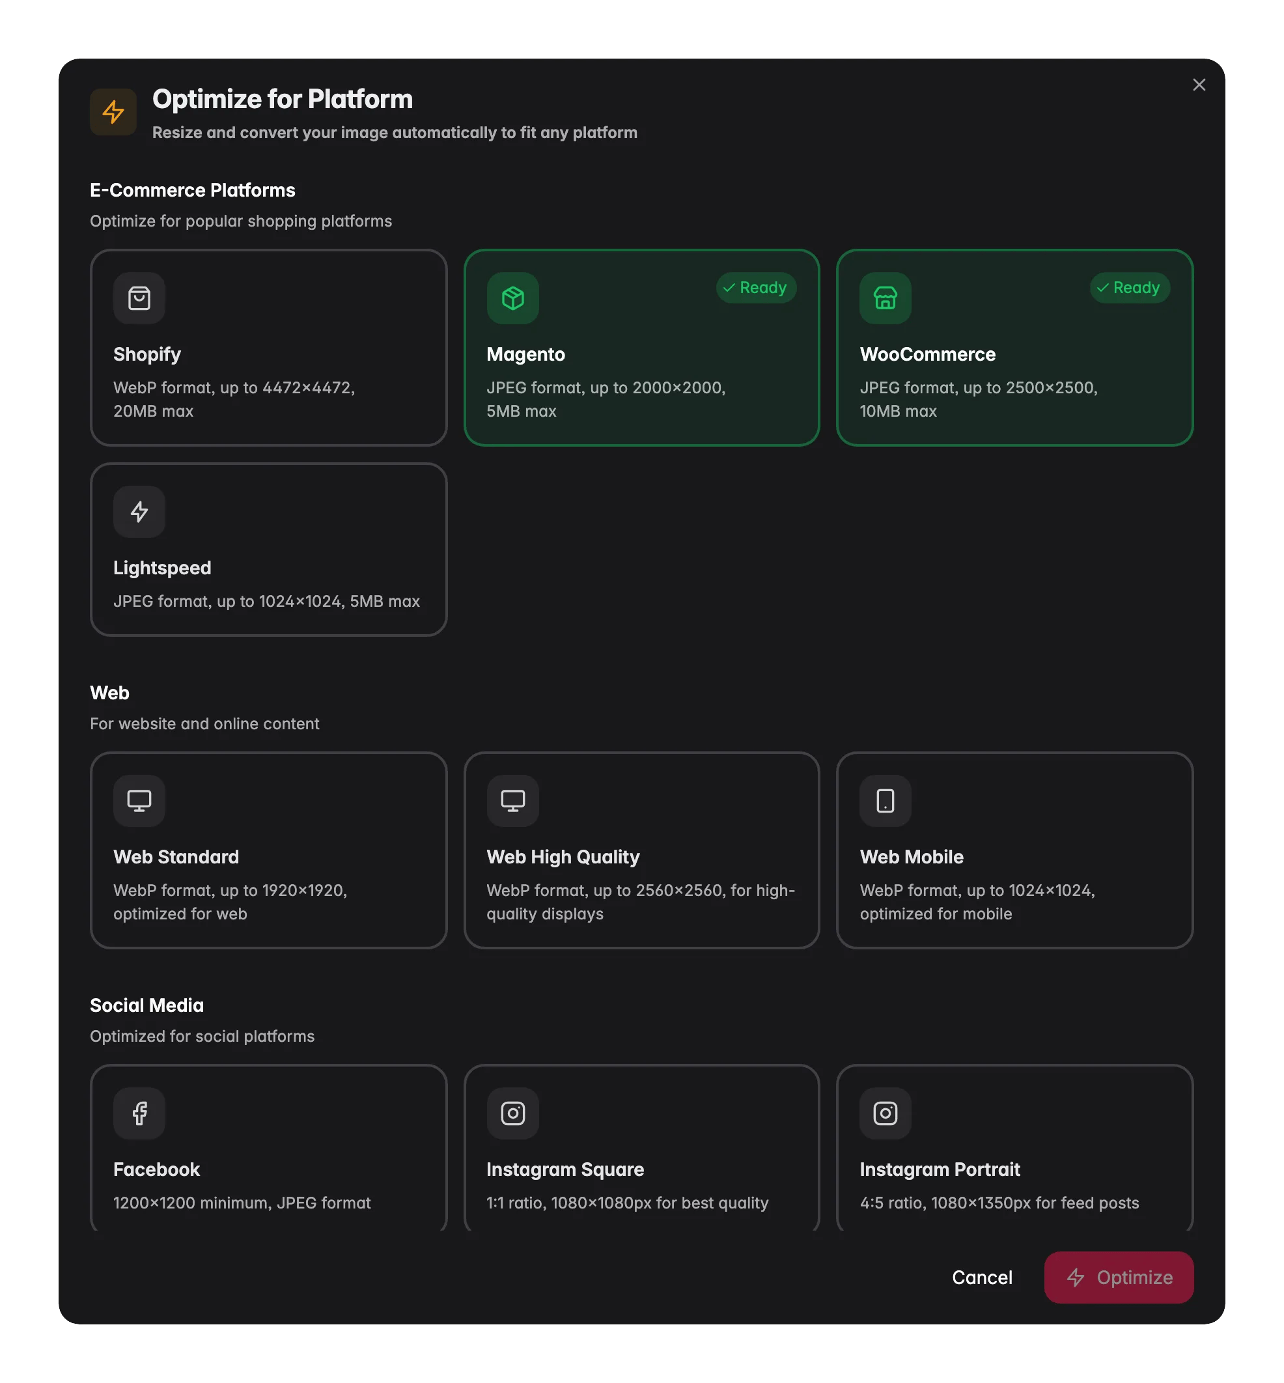Click the 'Social Media' section heading
Viewport: 1284px width, 1383px height.
point(147,1005)
